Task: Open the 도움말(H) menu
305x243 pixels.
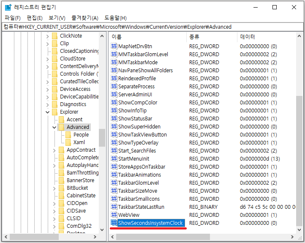Action: point(116,18)
